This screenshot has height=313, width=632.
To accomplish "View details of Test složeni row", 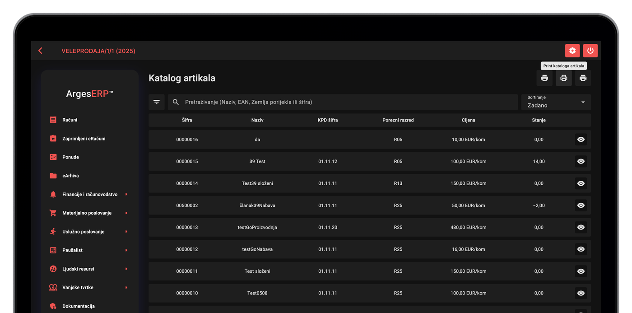I will [x=581, y=271].
